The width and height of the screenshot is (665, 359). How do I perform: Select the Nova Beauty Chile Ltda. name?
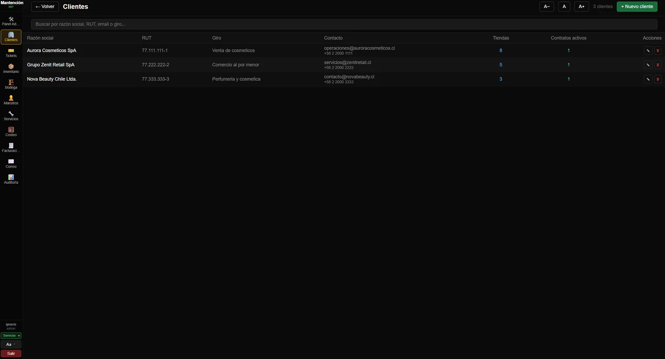pyautogui.click(x=52, y=79)
